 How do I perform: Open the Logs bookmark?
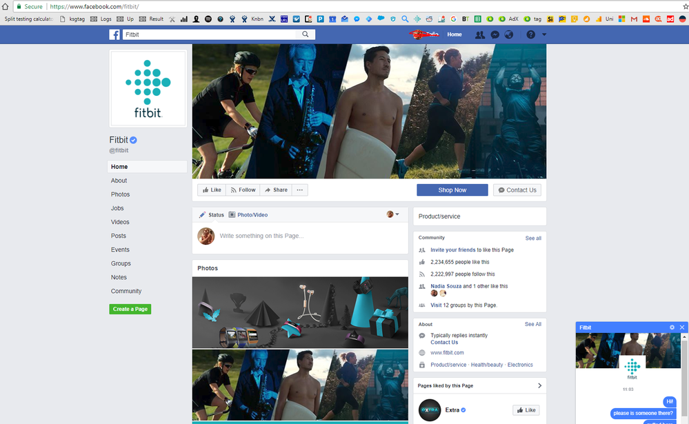click(x=101, y=19)
